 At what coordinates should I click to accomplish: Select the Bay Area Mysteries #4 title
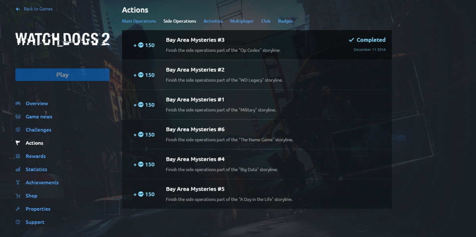pyautogui.click(x=195, y=159)
